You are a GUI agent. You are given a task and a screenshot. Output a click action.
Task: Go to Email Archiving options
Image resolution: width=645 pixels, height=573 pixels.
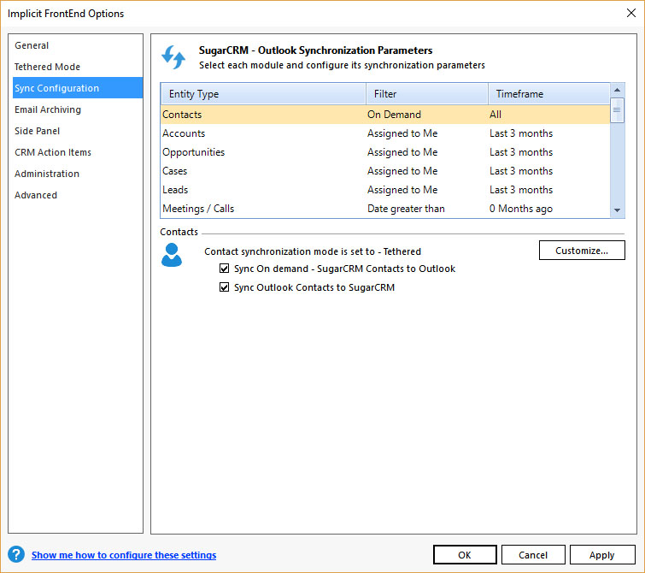pyautogui.click(x=48, y=109)
